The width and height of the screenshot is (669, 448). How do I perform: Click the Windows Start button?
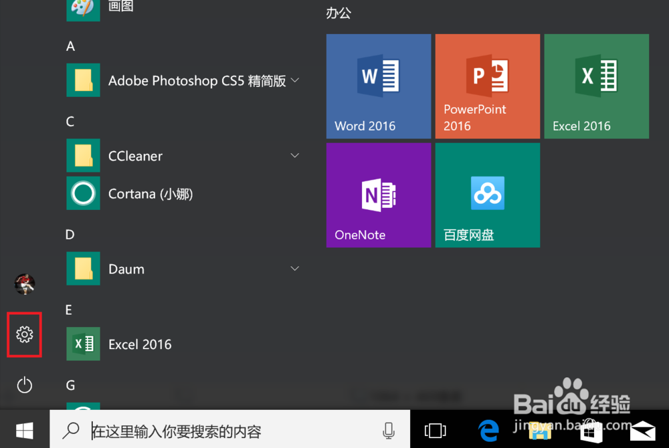[25, 431]
